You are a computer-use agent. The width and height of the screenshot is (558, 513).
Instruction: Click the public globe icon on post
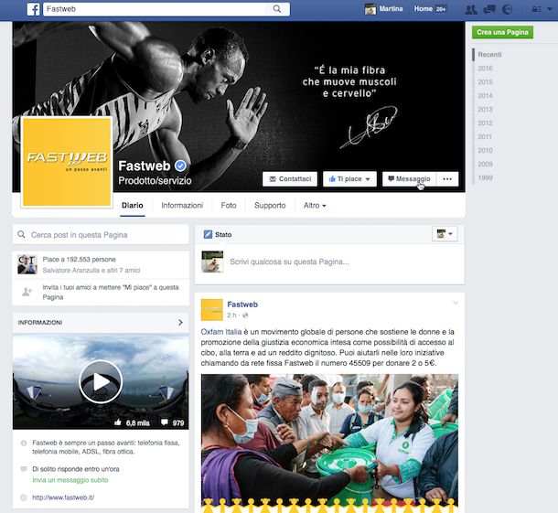pos(245,315)
